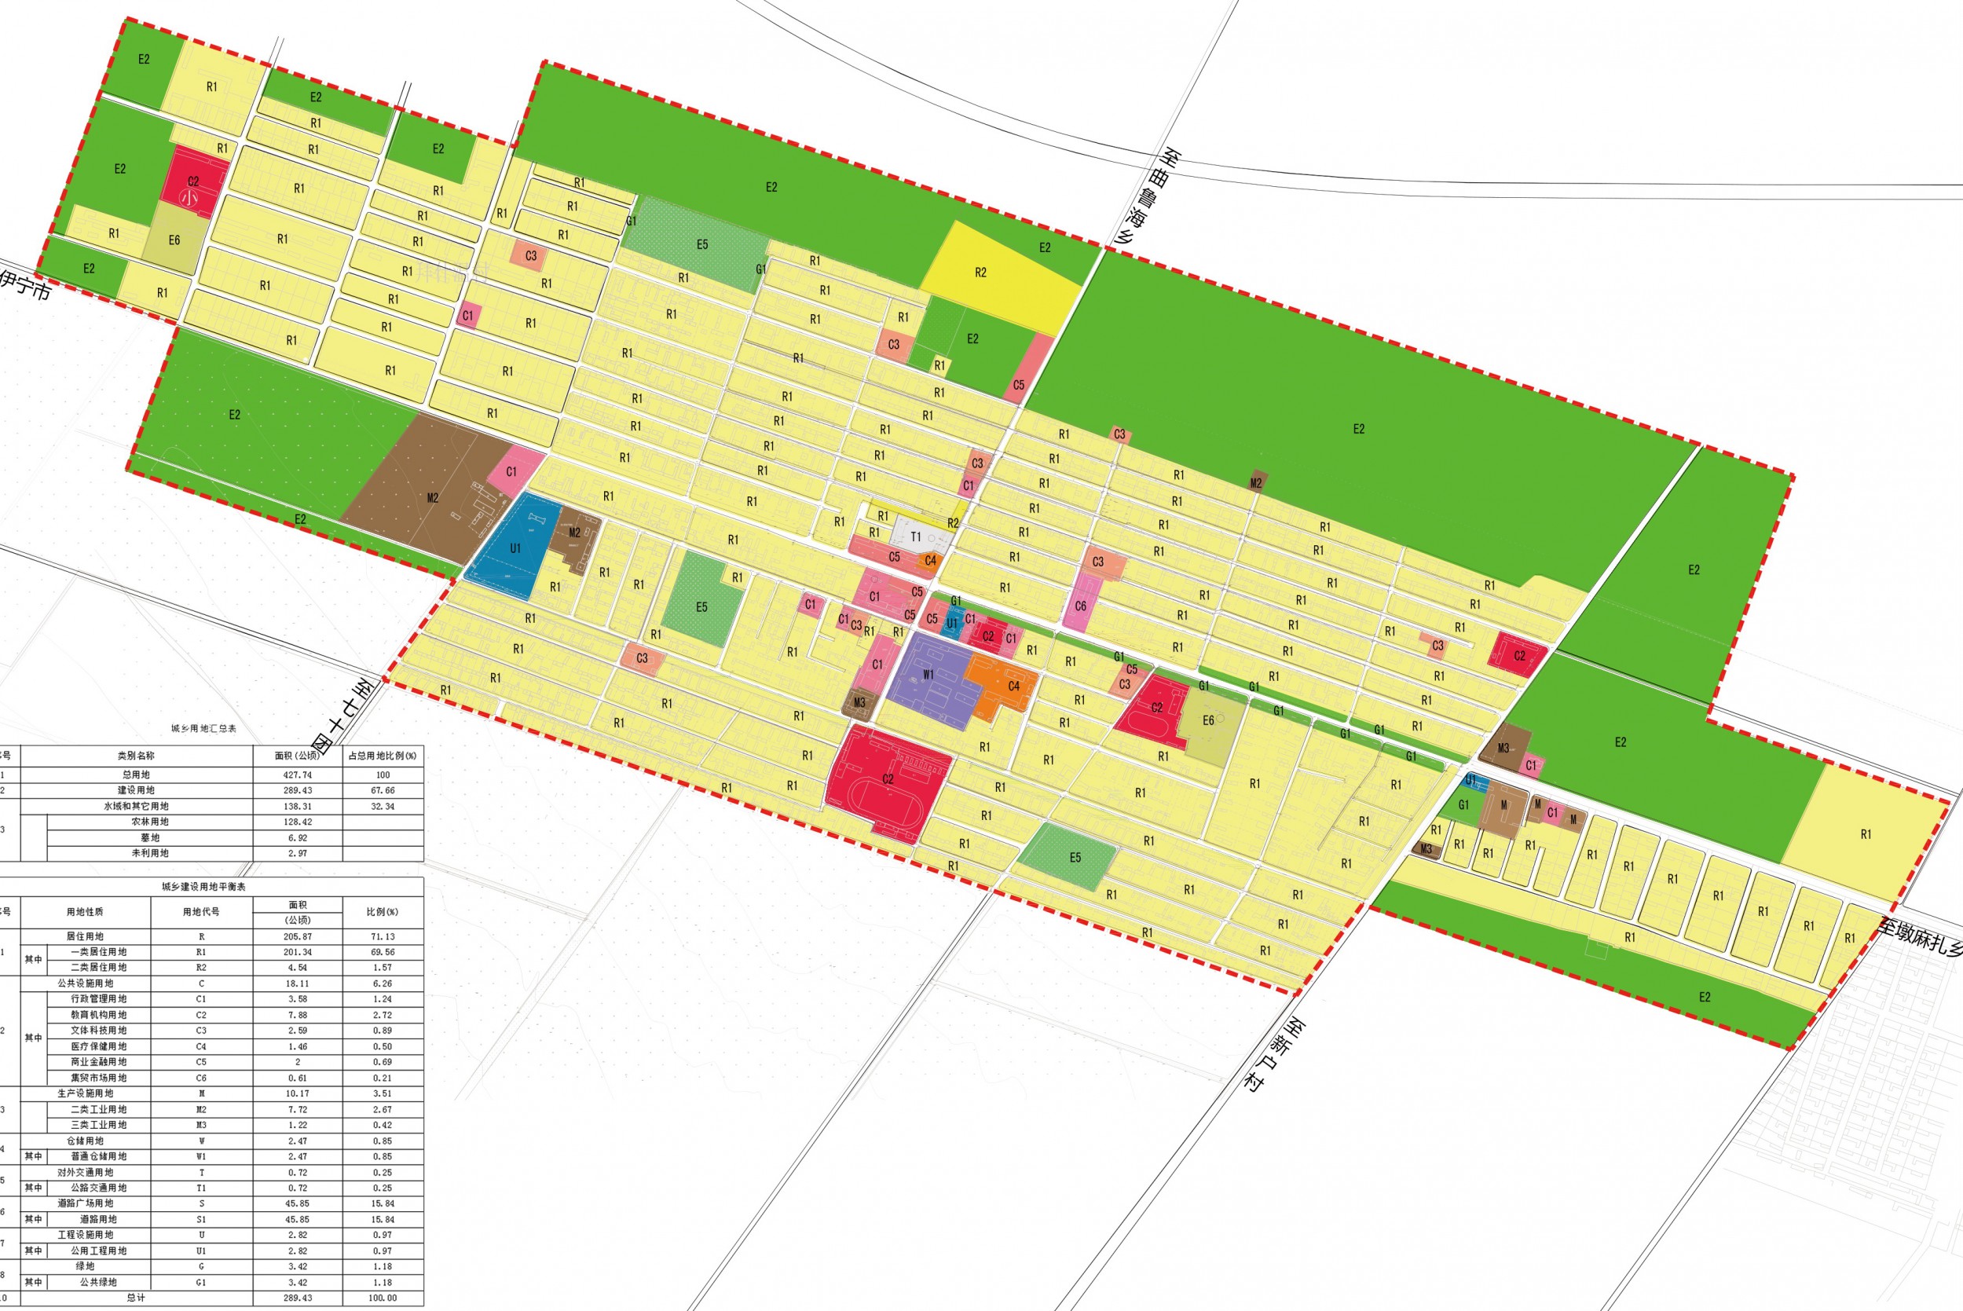Click the C4 label on the orange parcel beside W1

1013,686
